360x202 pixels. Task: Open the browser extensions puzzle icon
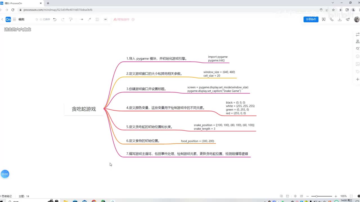(x=340, y=10)
